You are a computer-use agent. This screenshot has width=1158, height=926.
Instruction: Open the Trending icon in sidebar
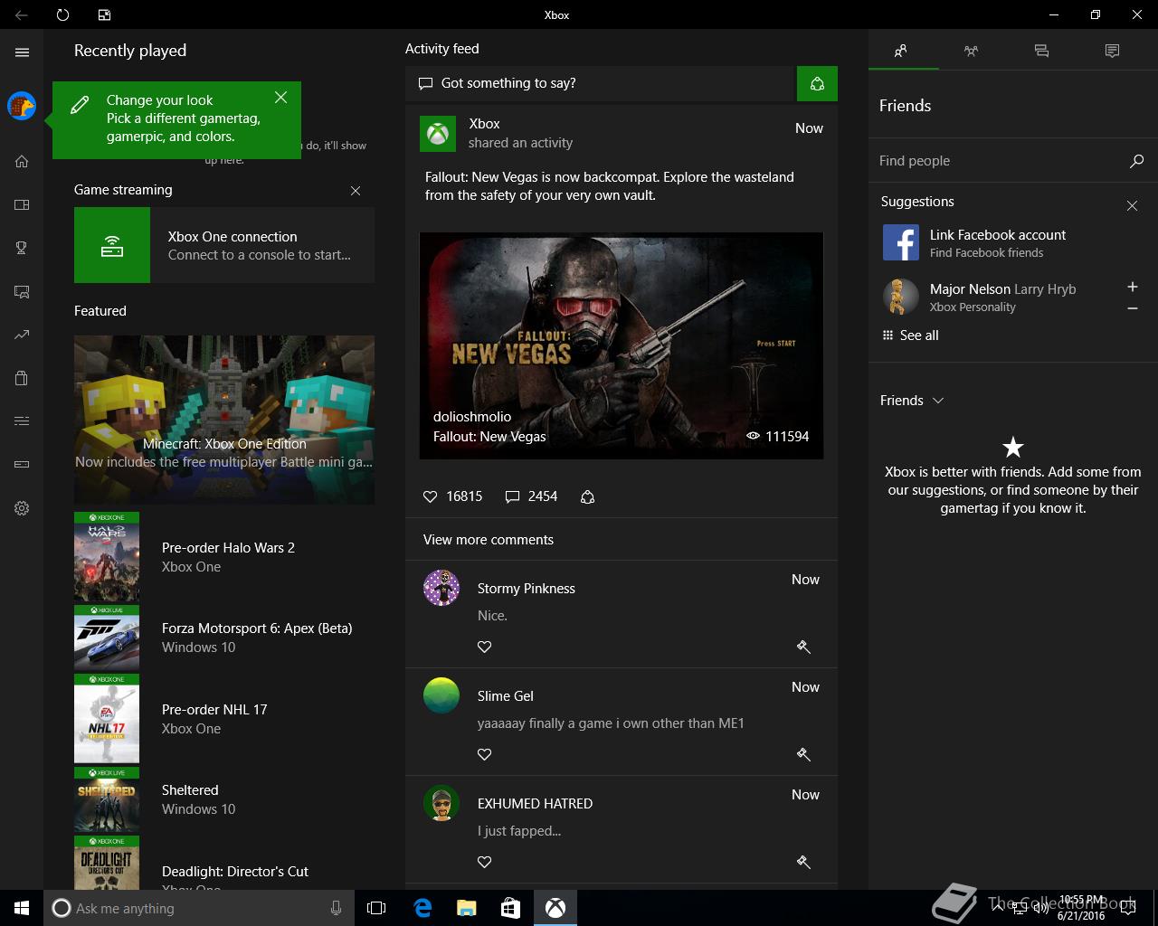coord(22,335)
